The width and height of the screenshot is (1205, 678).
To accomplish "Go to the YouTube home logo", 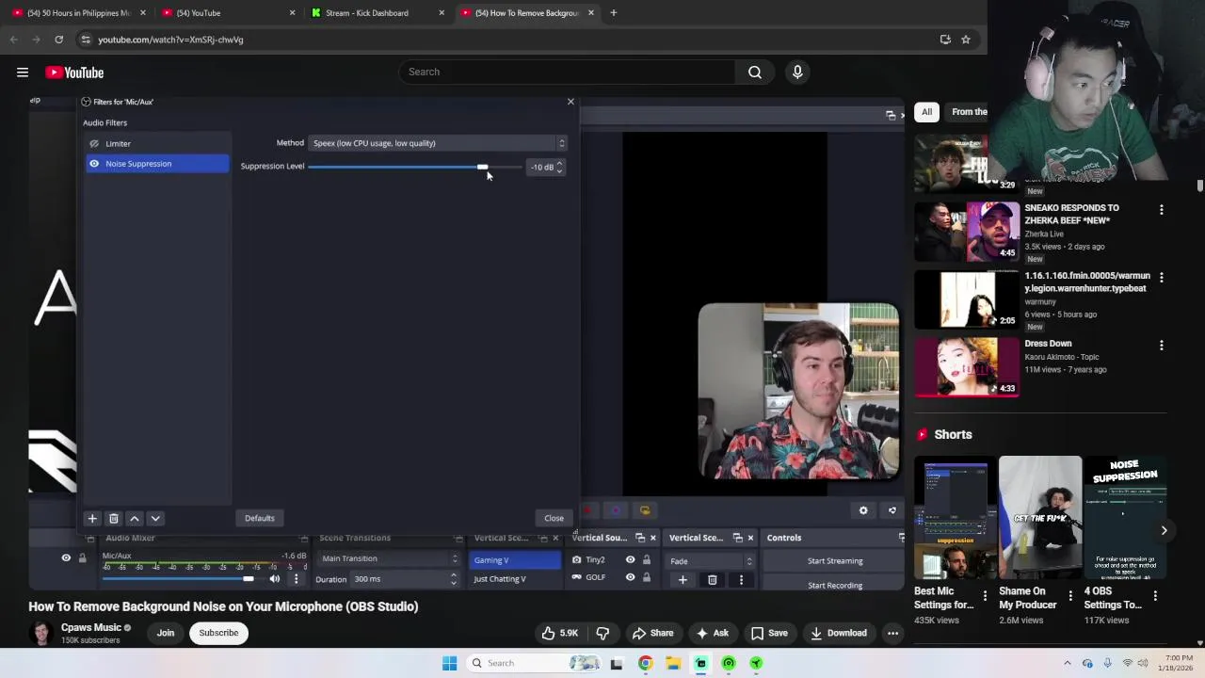I will coord(74,73).
